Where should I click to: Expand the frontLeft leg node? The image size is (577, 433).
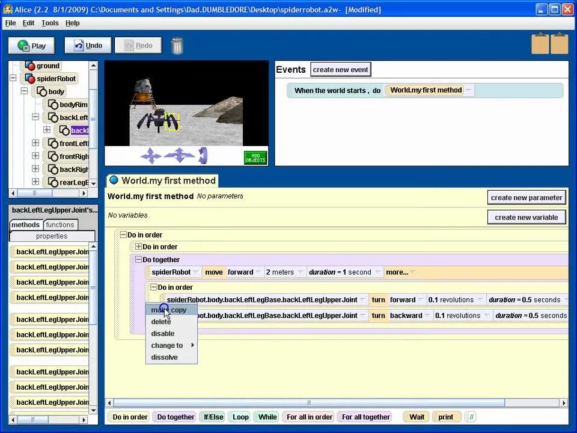tap(35, 143)
